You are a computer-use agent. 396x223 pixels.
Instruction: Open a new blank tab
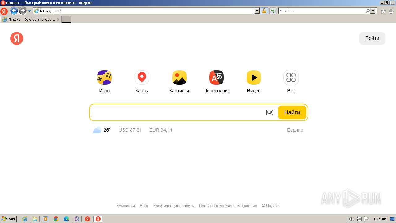(x=67, y=20)
